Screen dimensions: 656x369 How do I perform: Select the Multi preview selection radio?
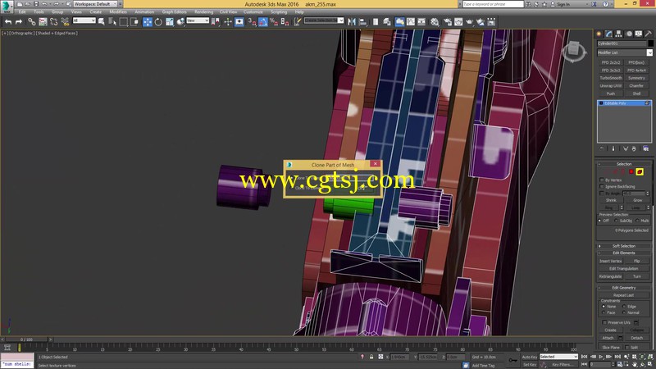pos(638,221)
